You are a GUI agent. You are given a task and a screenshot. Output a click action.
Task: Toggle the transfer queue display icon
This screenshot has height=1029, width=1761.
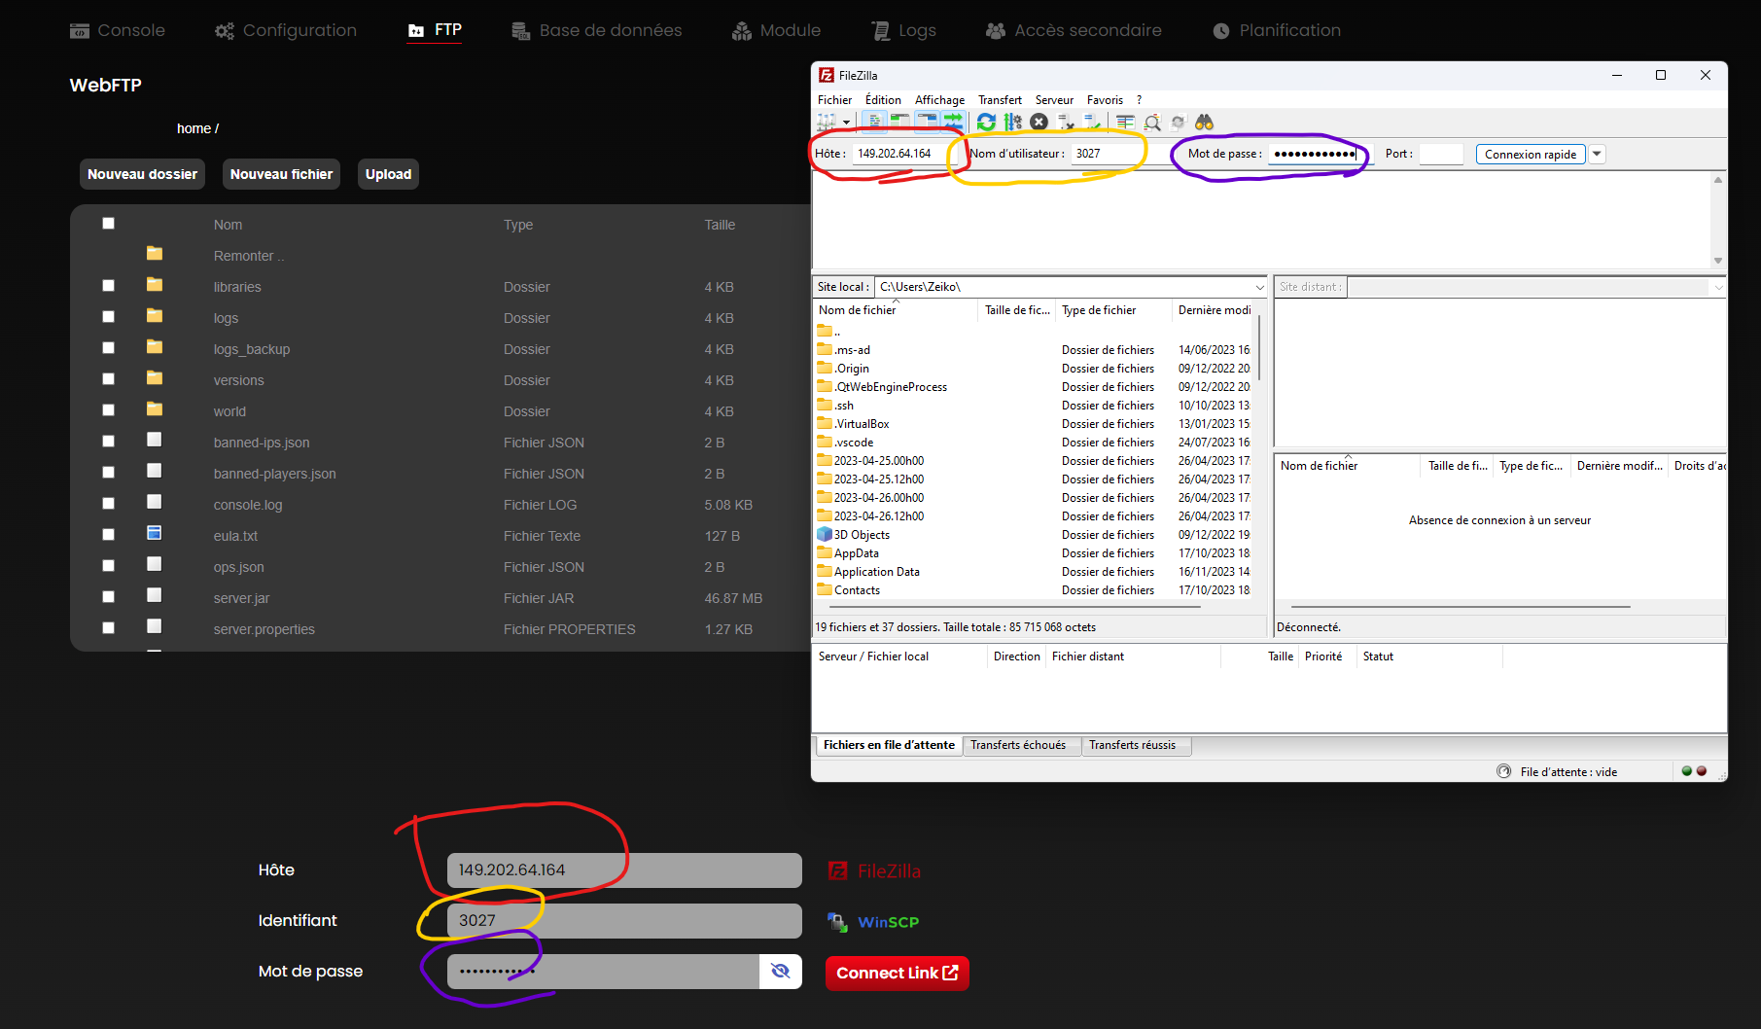[952, 123]
